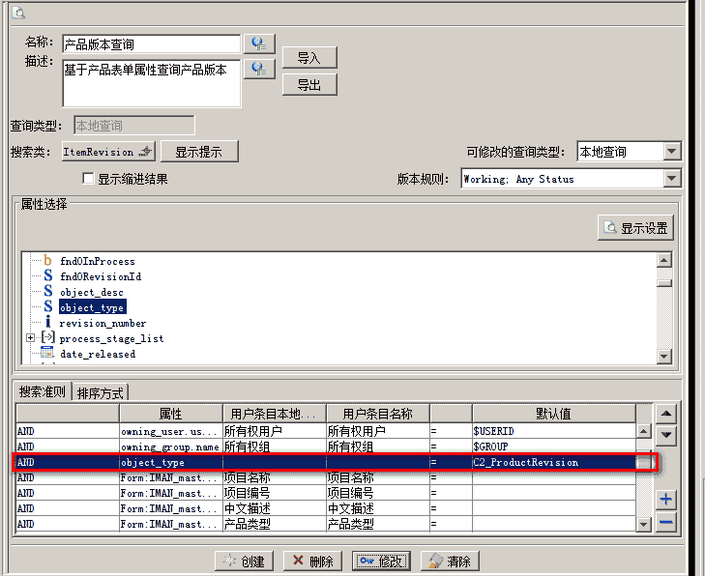The height and width of the screenshot is (576, 705).
Task: Edit the 描述 text area
Action: click(x=152, y=83)
